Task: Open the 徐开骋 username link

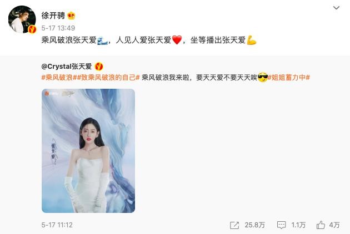Action: 53,16
